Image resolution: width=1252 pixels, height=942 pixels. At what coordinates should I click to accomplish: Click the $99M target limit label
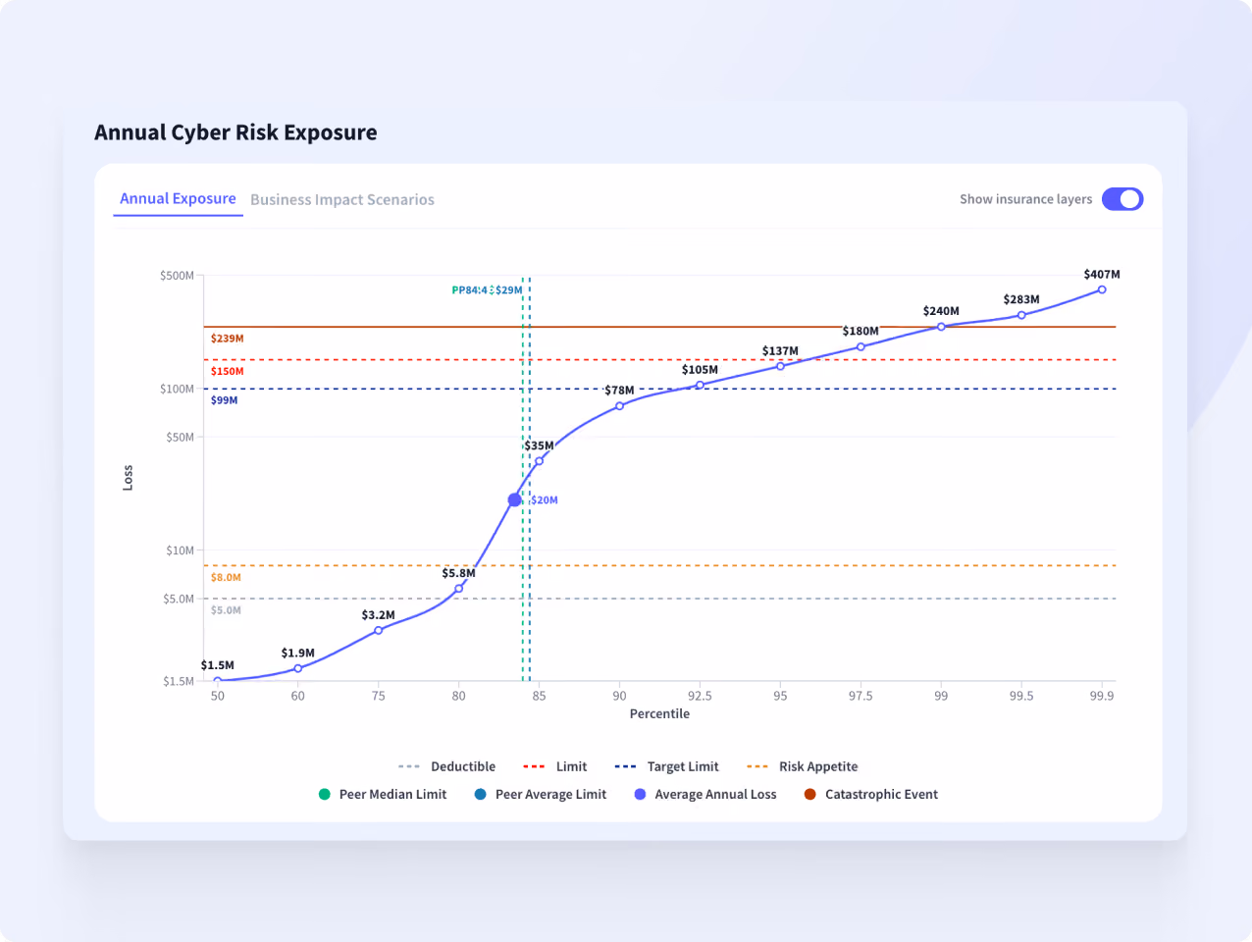[x=224, y=400]
